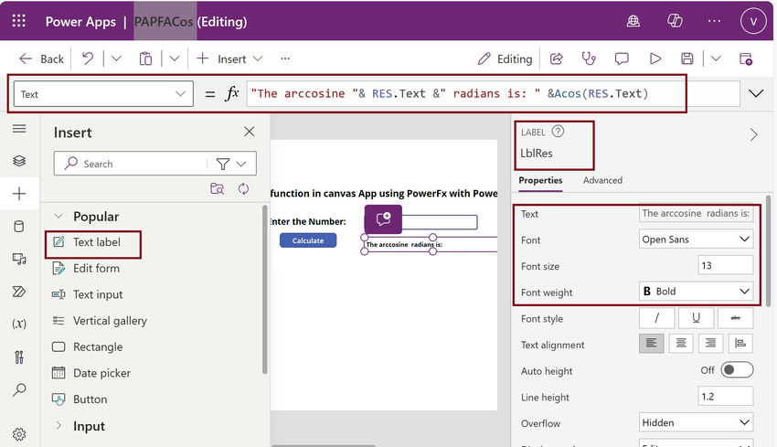Image resolution: width=777 pixels, height=447 pixels.
Task: Open the Tree view layers icon
Action: pyautogui.click(x=19, y=161)
